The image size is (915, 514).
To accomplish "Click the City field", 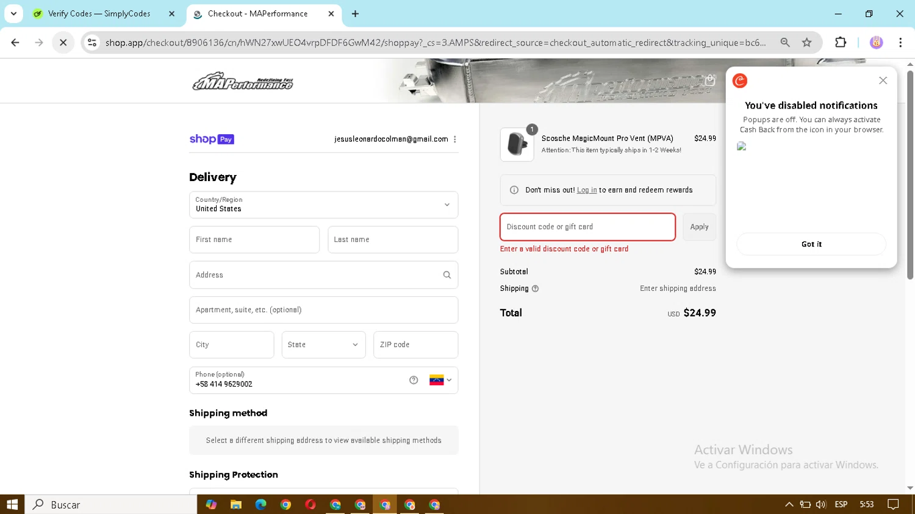I will tap(232, 344).
